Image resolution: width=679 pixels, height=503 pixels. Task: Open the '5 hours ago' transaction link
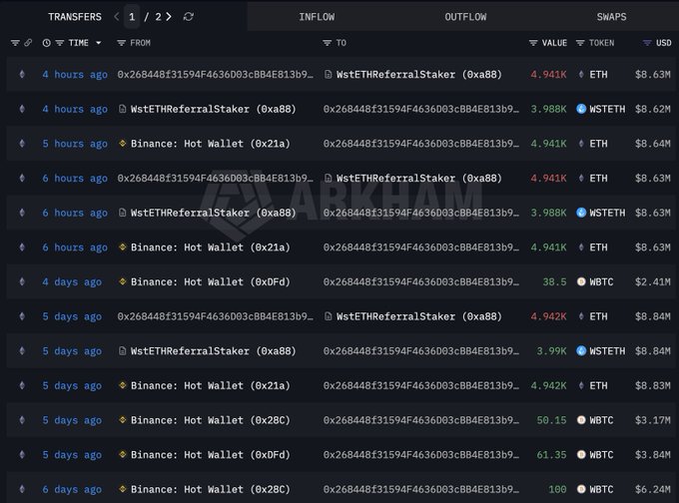(75, 144)
